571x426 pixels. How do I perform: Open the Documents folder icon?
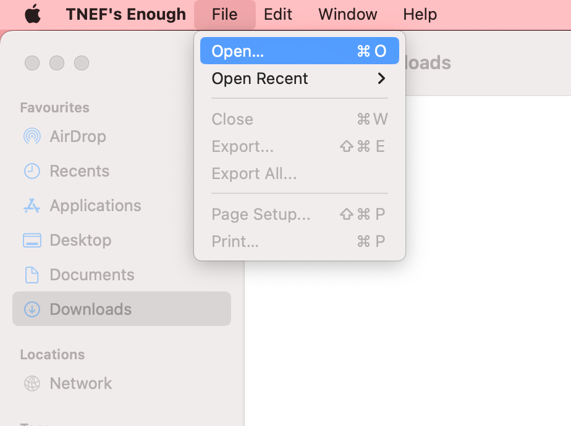(x=32, y=275)
